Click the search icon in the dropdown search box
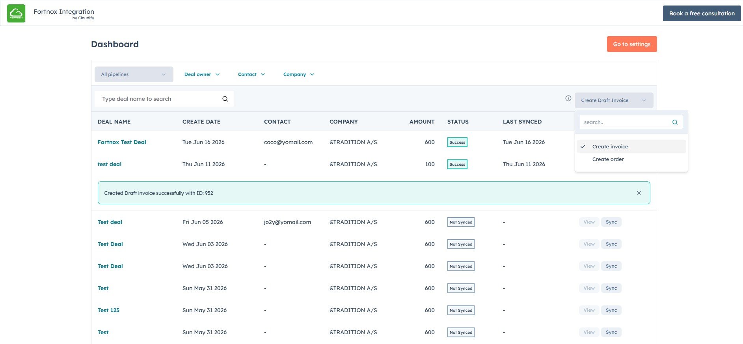The image size is (743, 344). [675, 122]
